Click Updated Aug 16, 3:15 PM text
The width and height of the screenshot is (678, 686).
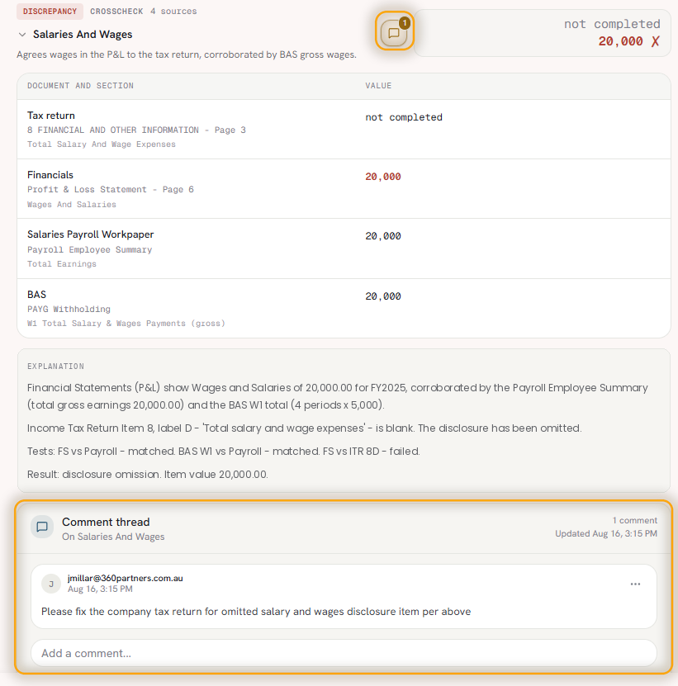(x=606, y=533)
